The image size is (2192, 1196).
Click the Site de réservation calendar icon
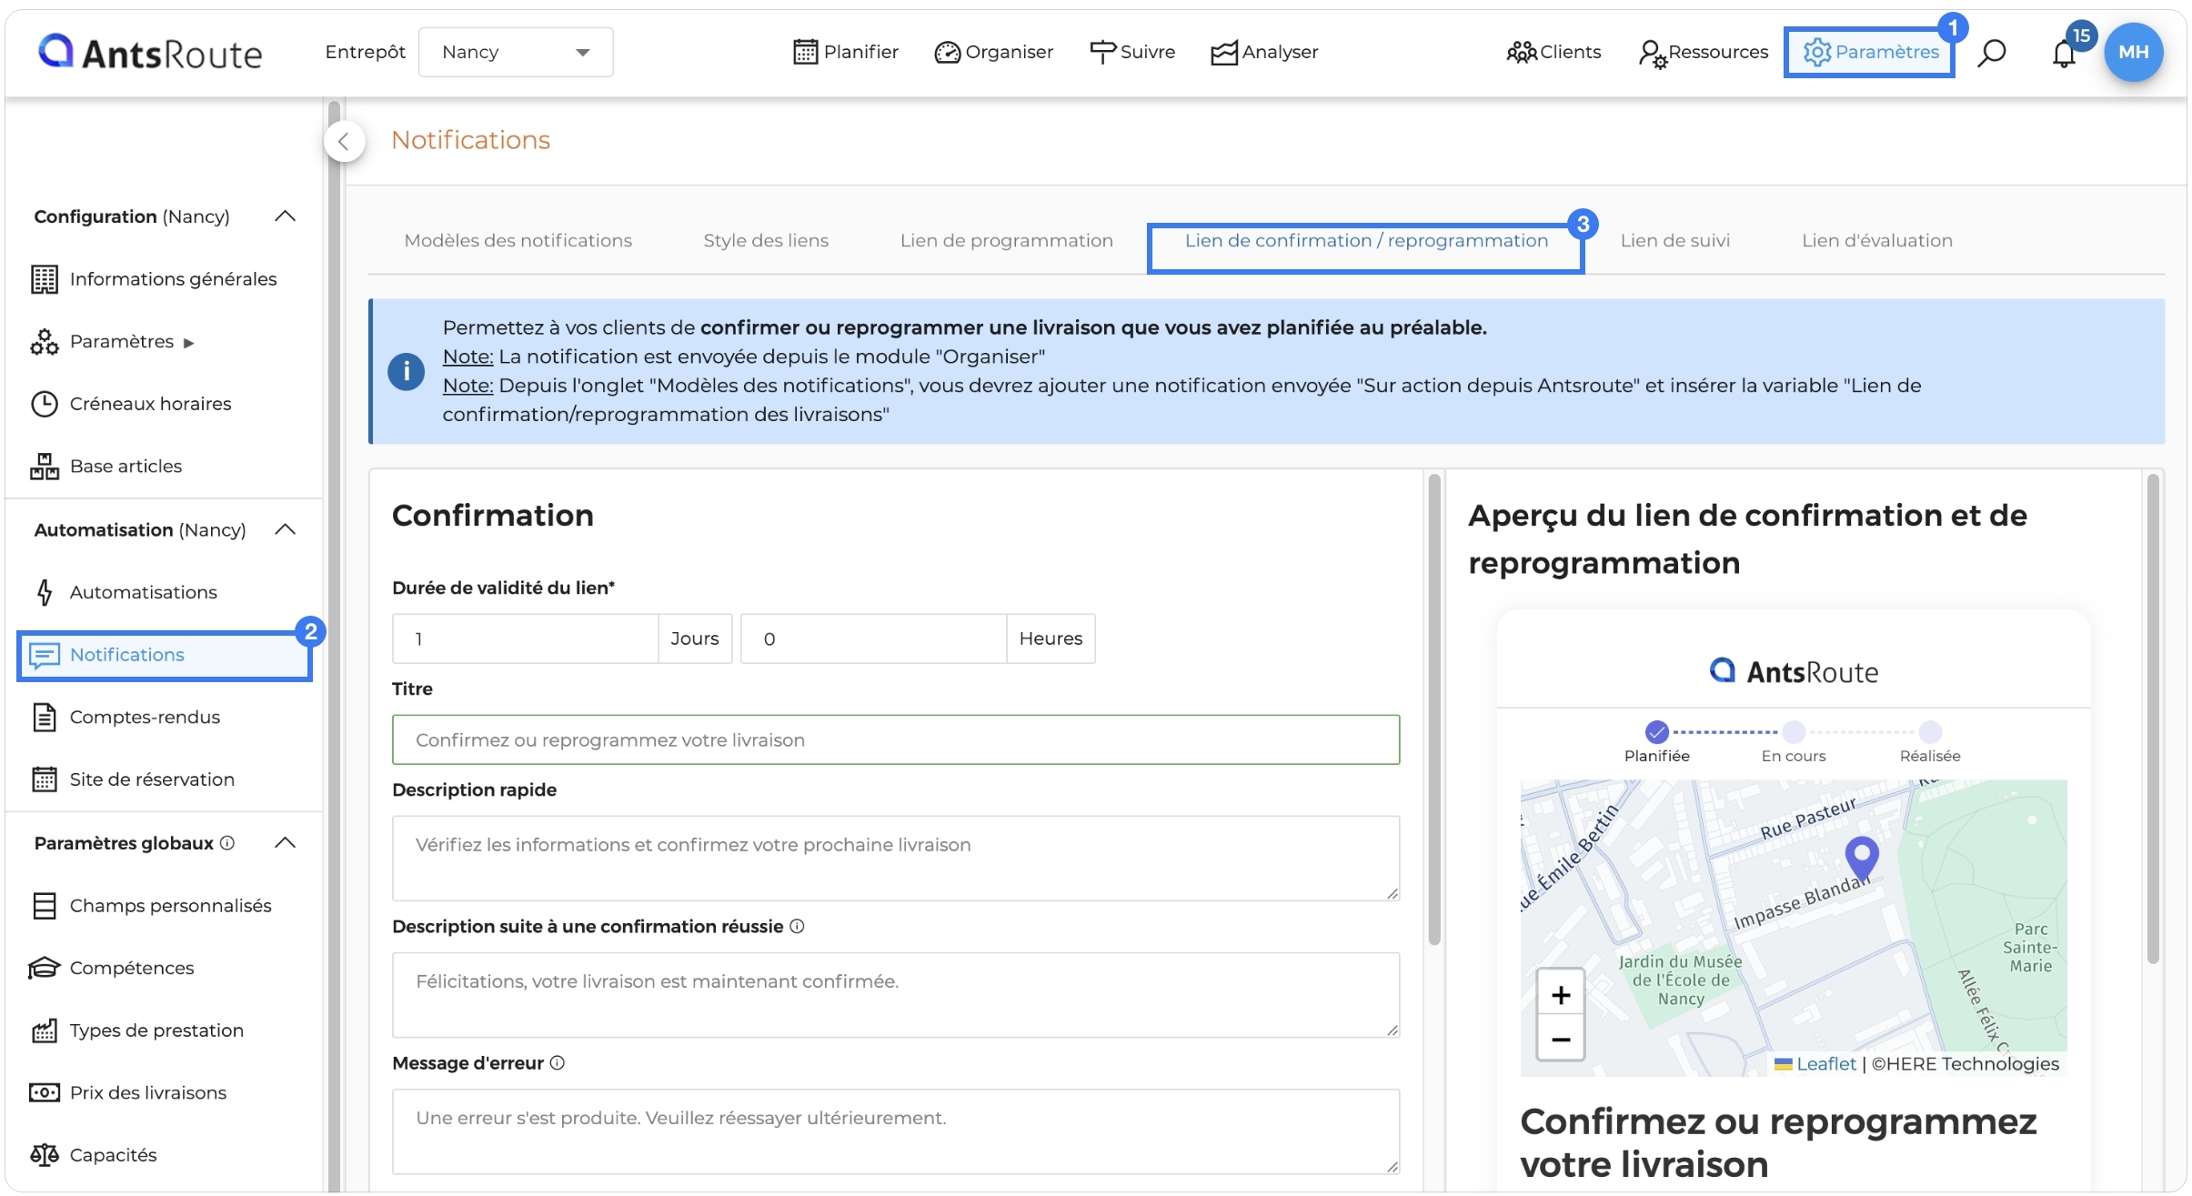click(x=44, y=779)
